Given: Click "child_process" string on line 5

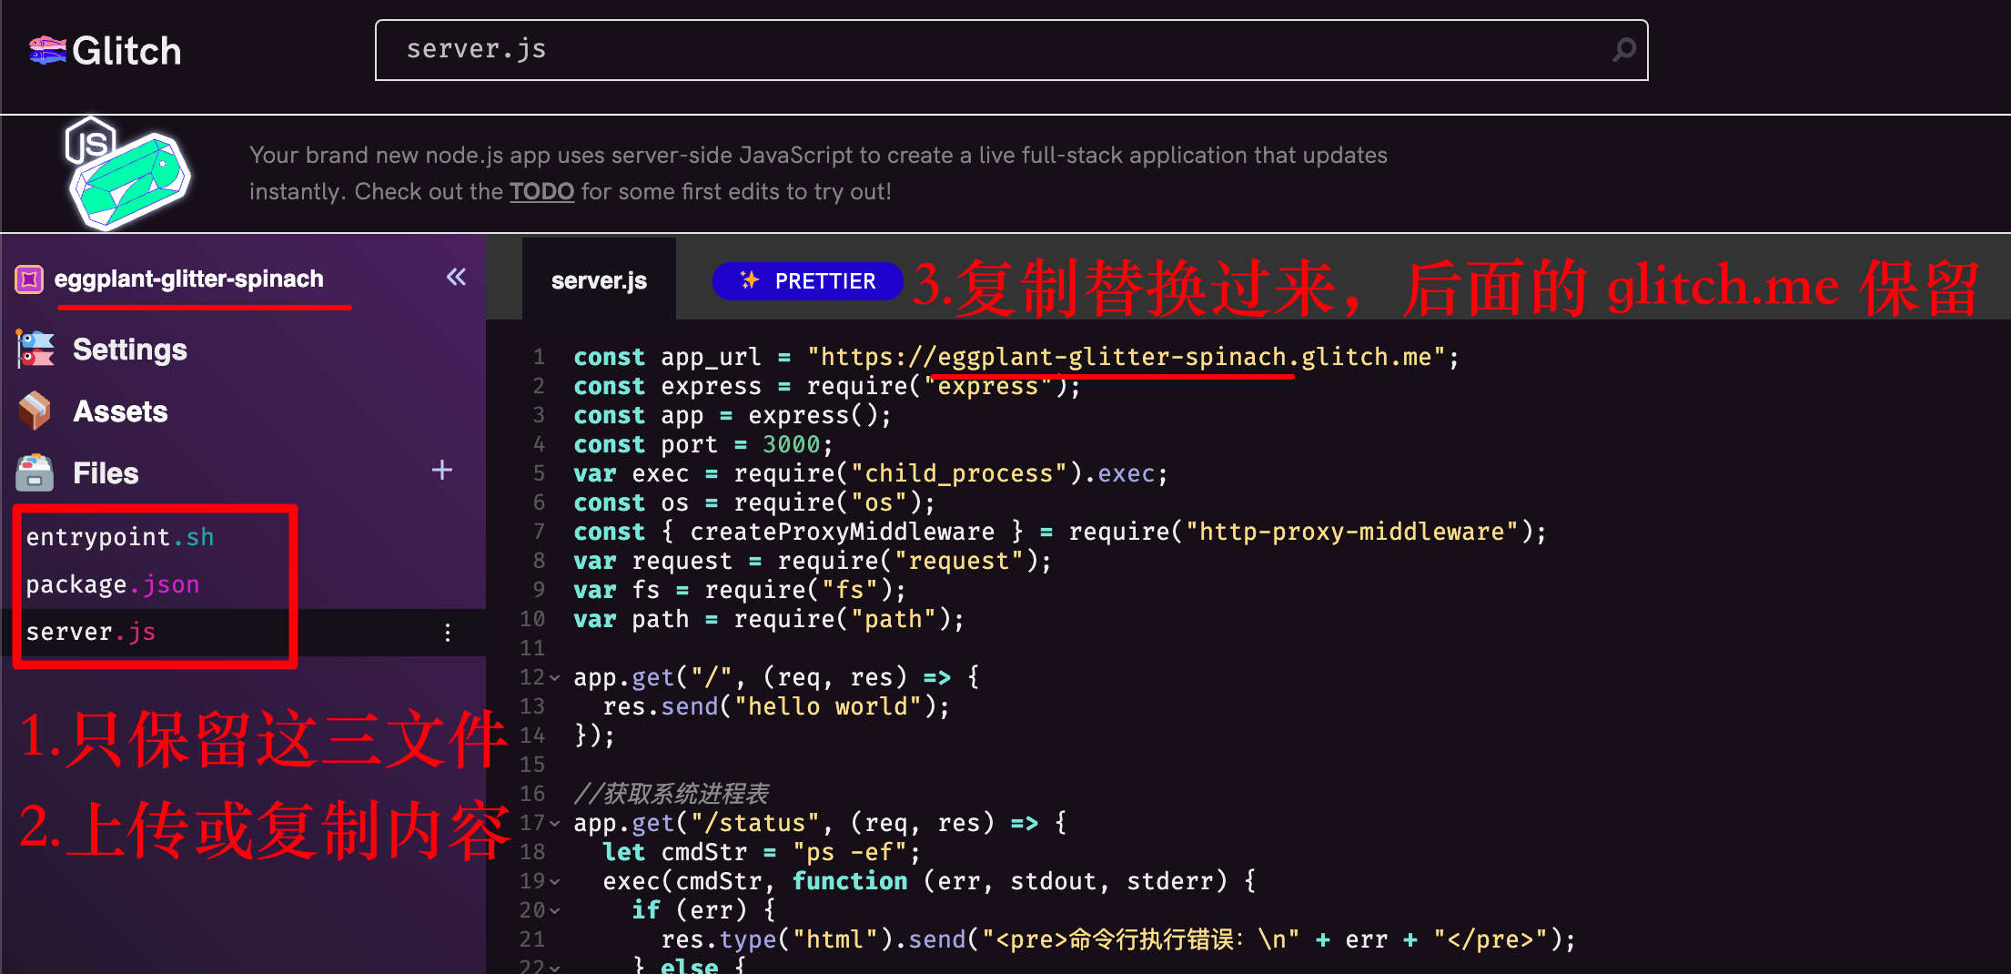Looking at the screenshot, I should coord(959,473).
